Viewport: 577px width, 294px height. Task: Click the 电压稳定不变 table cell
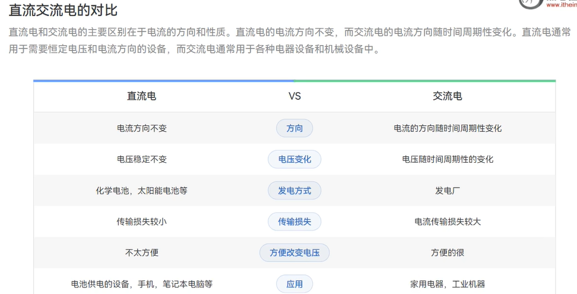(x=142, y=159)
